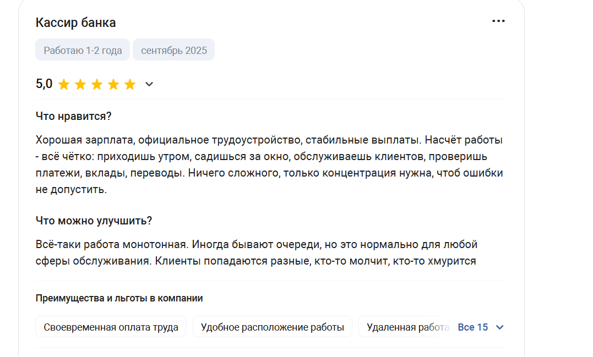Screen dimensions: 593x357
Task: Click the truncated improvement text ending with 'хмурится'
Action: (x=256, y=252)
